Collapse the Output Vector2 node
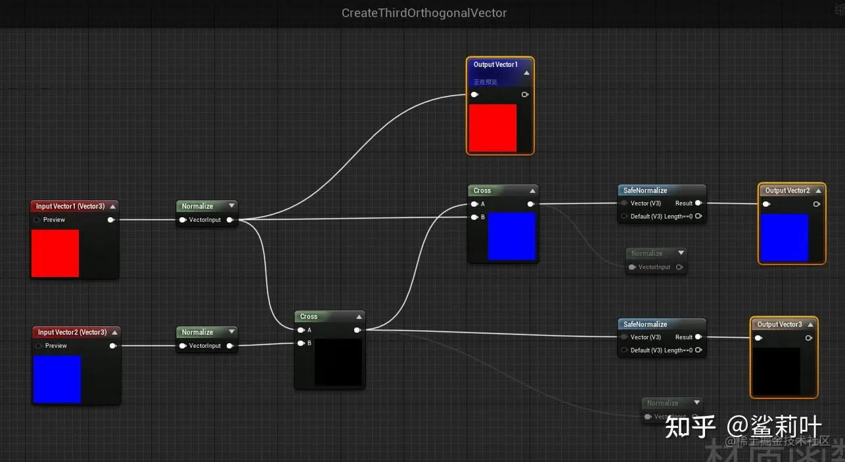Screen dimensions: 845x462 (x=819, y=190)
